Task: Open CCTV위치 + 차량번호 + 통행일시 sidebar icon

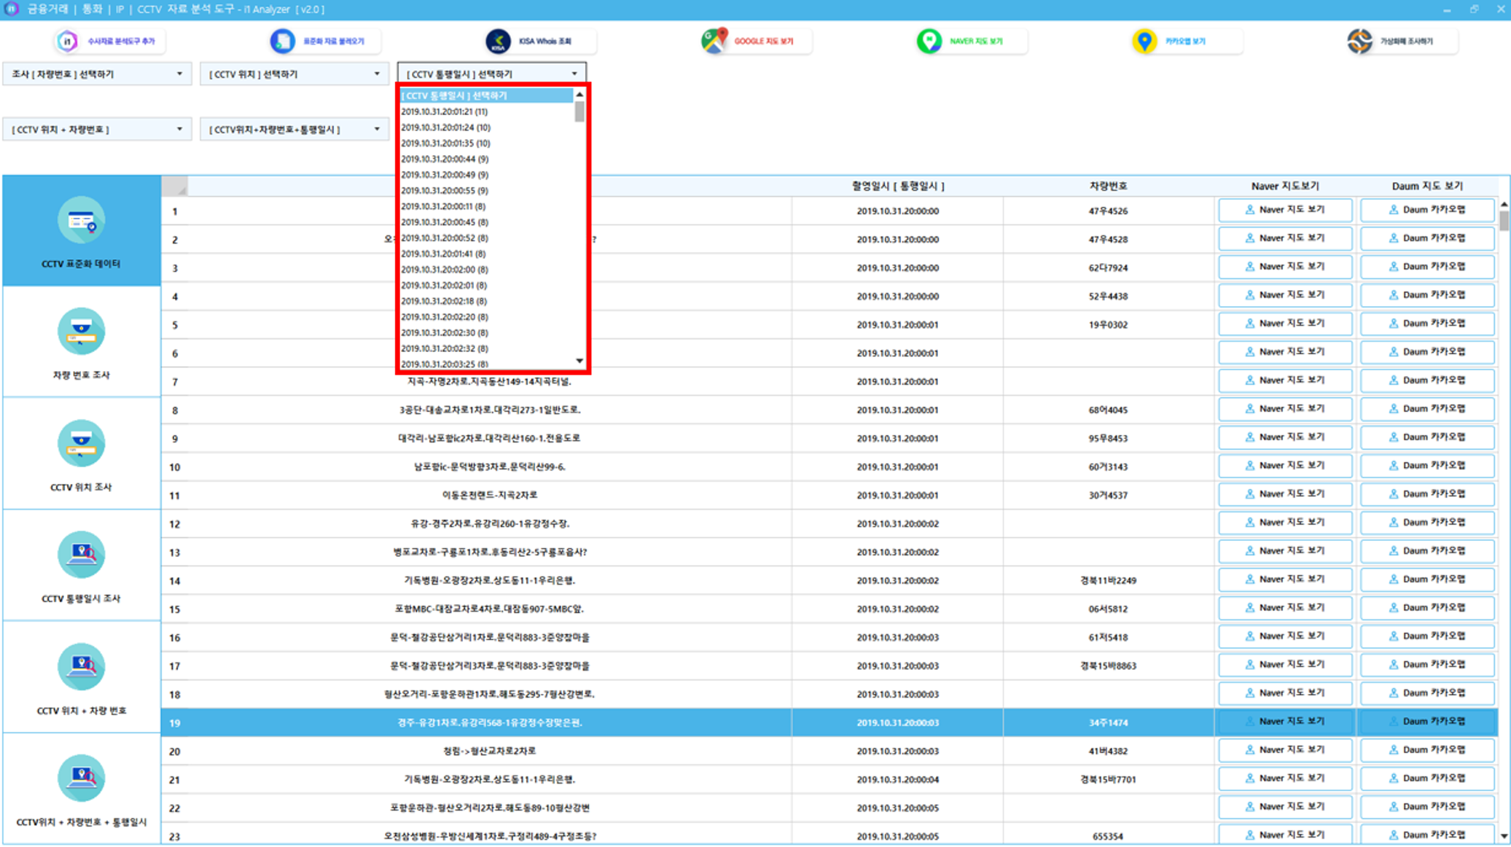Action: 81,778
